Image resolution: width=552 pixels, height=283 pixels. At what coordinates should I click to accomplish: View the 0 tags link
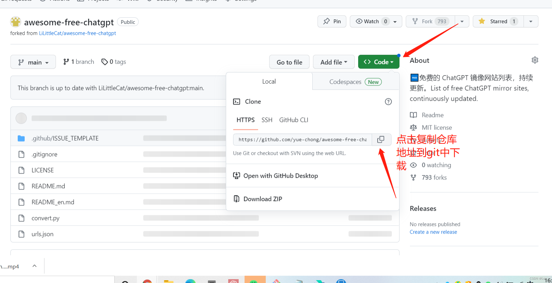click(114, 62)
